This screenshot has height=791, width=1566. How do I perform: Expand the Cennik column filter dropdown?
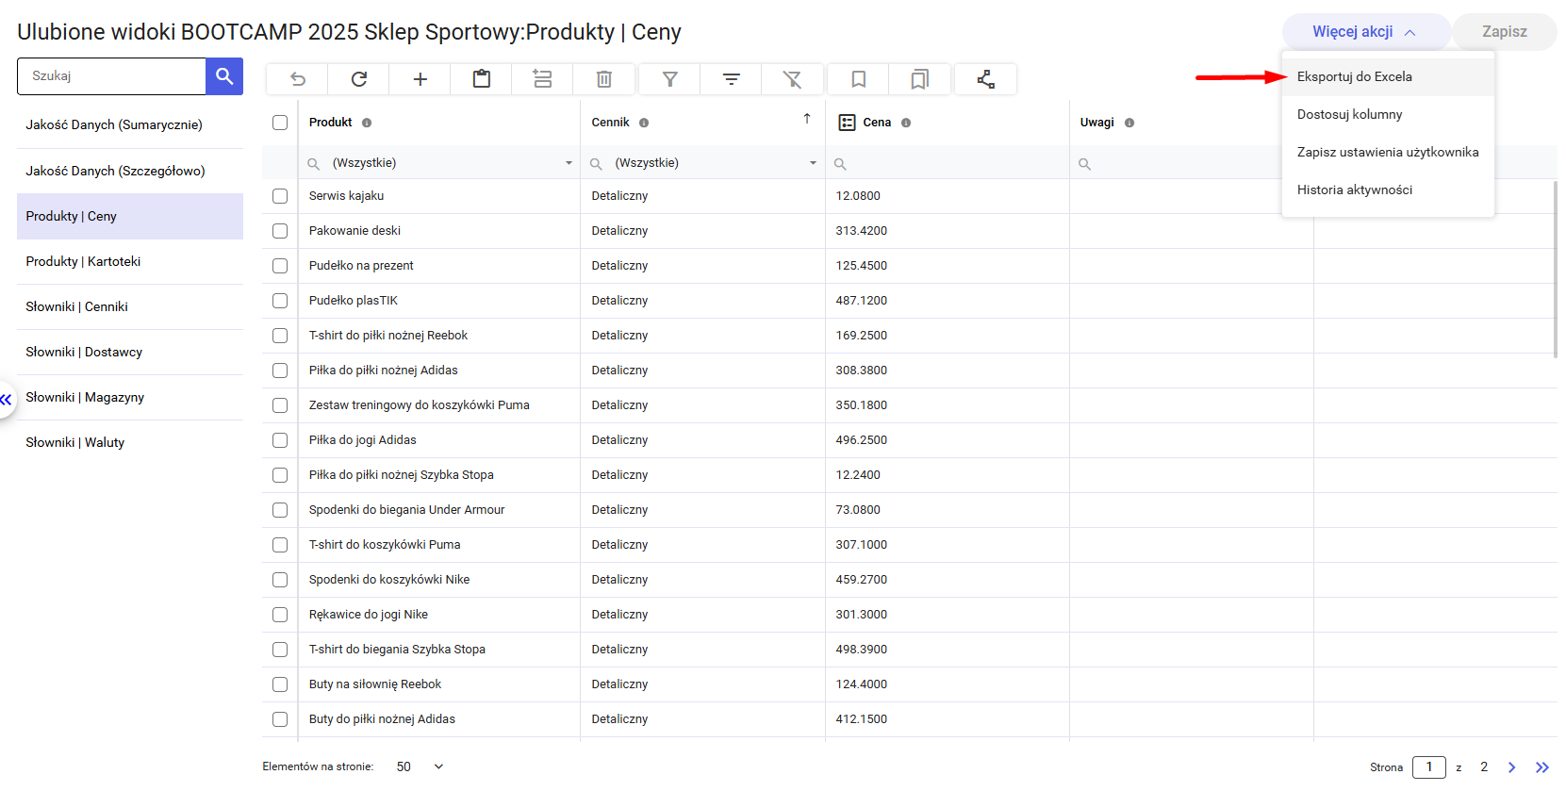[813, 163]
